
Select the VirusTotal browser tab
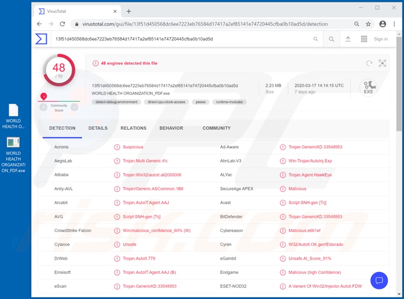(x=77, y=11)
